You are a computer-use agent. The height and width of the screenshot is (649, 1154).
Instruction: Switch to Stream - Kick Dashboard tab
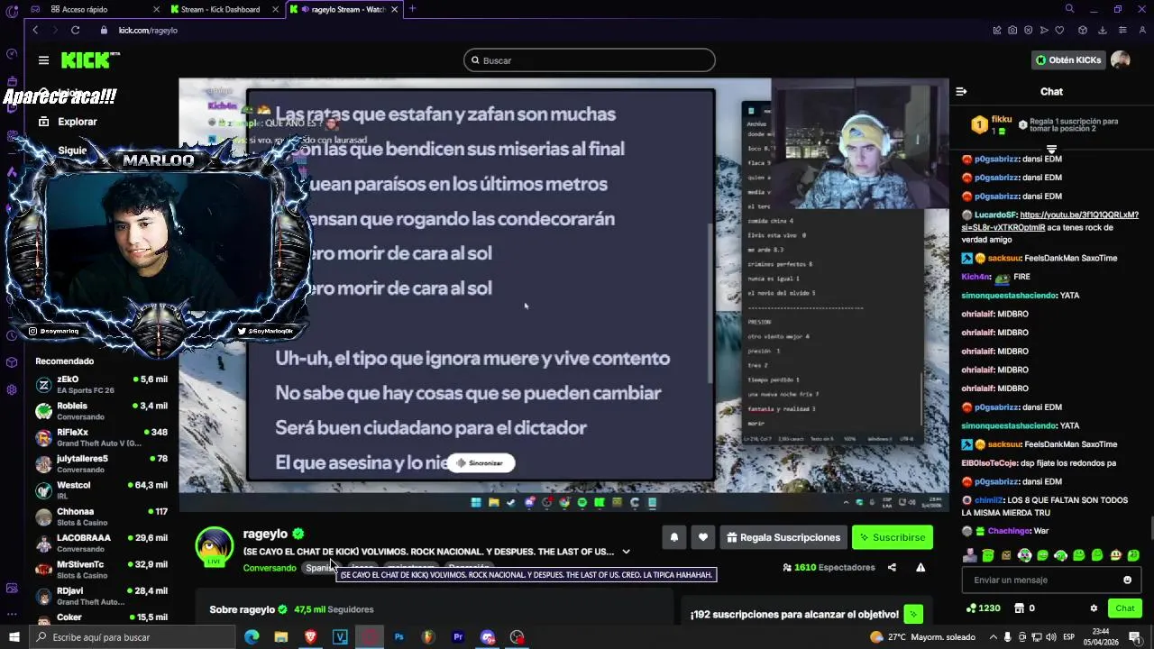[x=226, y=9]
